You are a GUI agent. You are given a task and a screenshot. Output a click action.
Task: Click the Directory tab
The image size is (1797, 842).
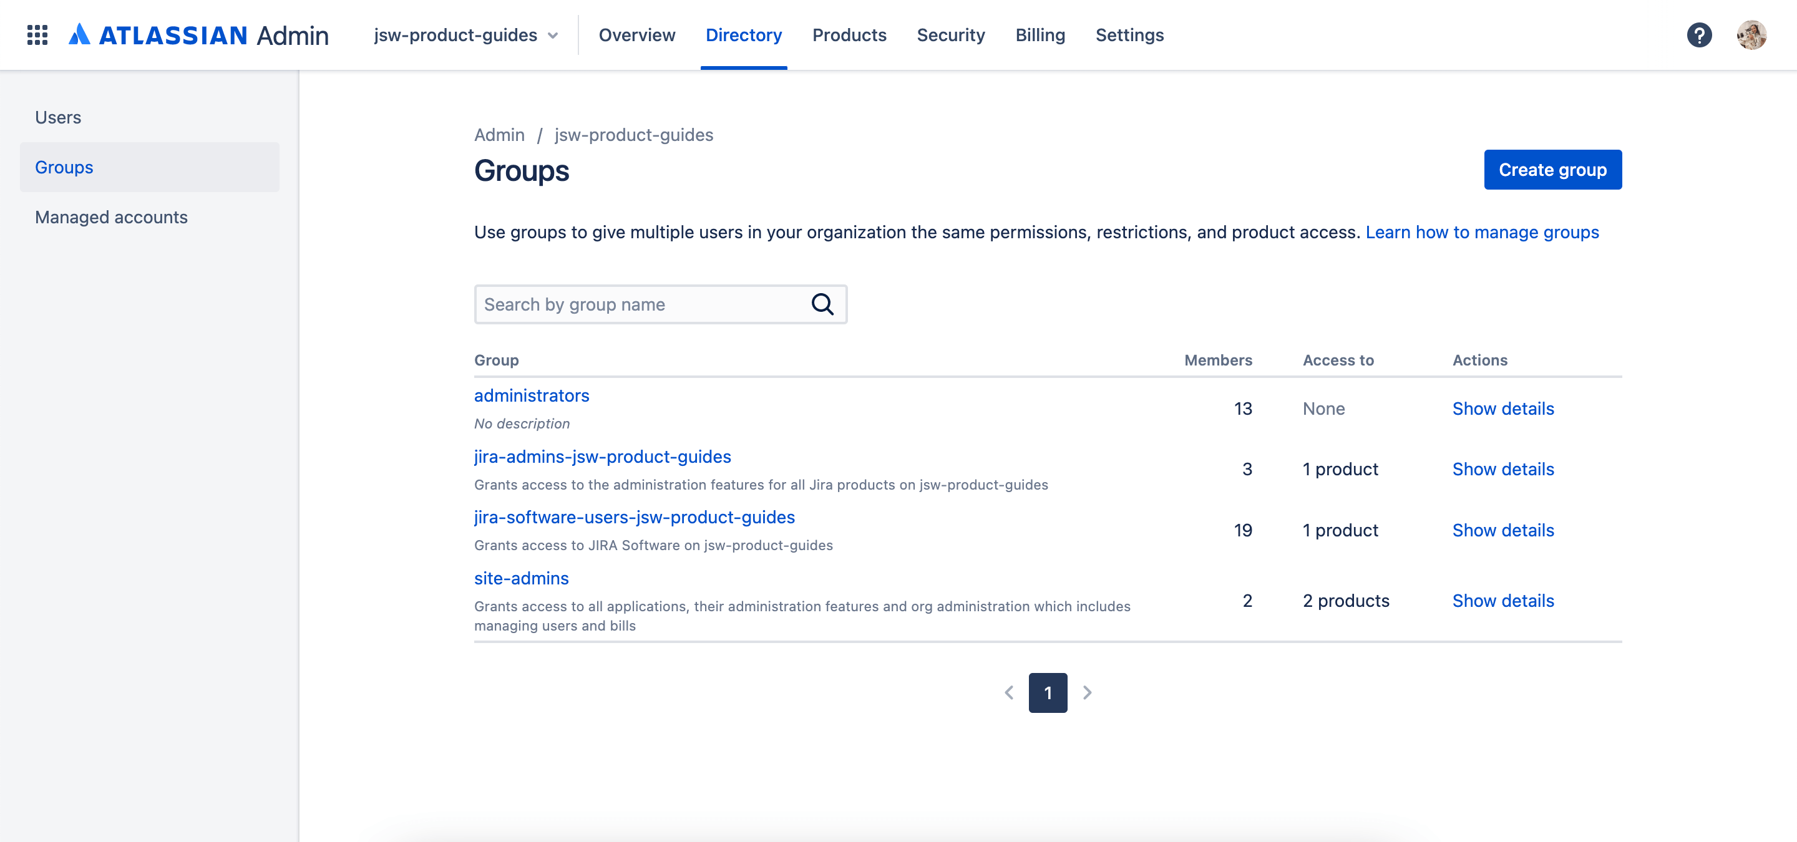[743, 34]
